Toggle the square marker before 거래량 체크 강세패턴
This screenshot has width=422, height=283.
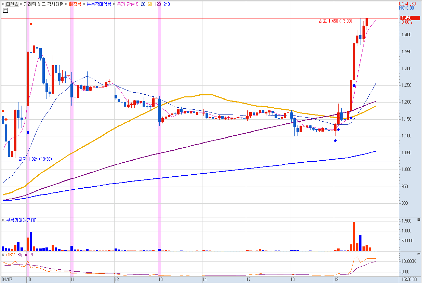click(22, 4)
